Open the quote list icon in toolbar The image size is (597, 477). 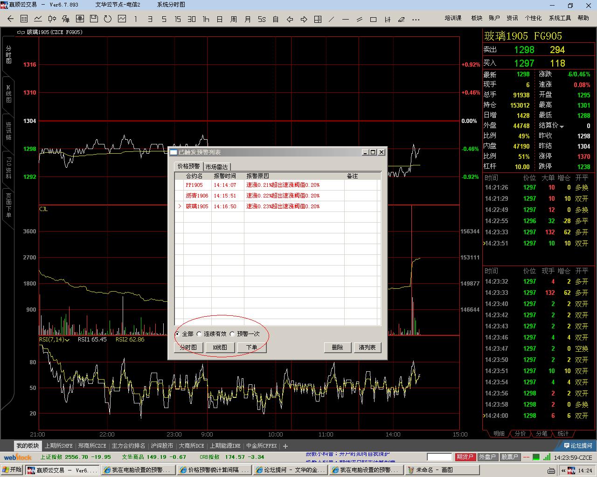(24, 19)
